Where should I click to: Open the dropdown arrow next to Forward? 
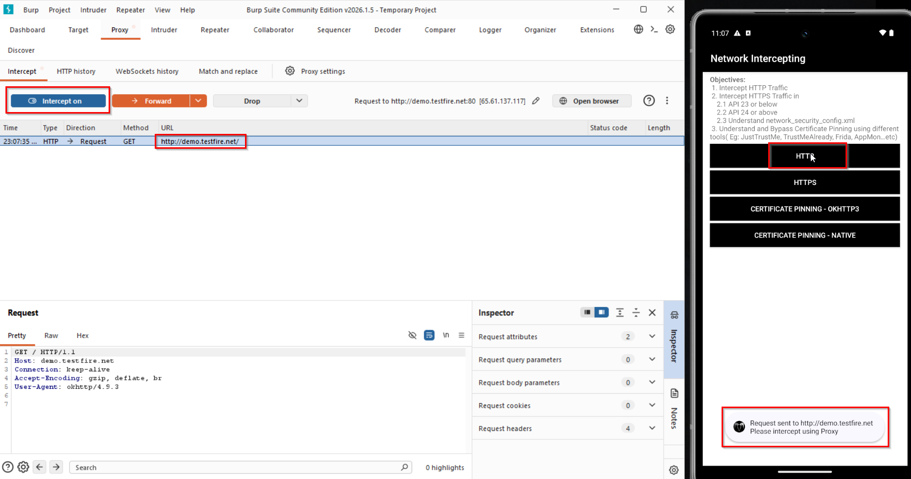point(198,101)
